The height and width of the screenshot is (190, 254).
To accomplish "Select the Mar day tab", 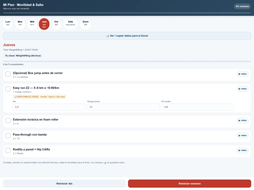I will (x=20, y=24).
